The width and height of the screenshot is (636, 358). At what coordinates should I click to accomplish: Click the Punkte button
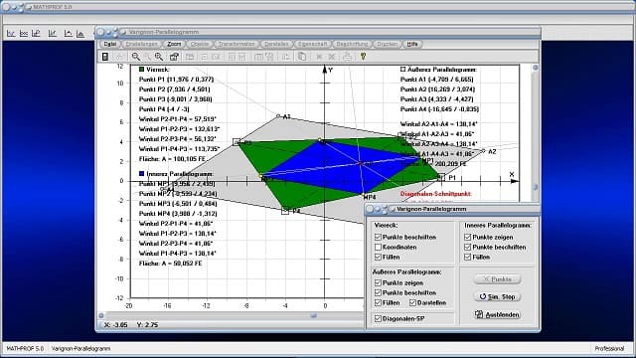tap(498, 279)
